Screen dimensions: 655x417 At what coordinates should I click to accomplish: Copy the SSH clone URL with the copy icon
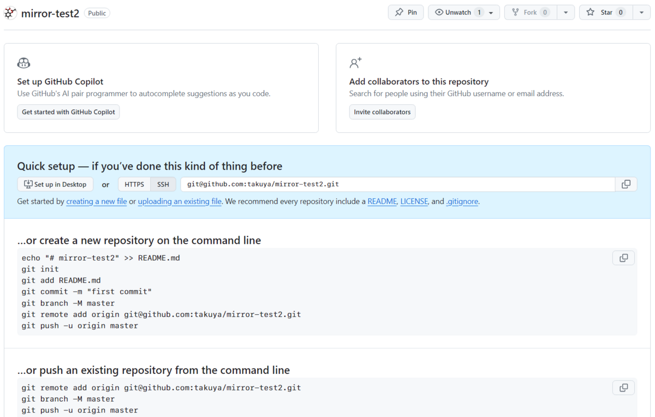(x=626, y=185)
